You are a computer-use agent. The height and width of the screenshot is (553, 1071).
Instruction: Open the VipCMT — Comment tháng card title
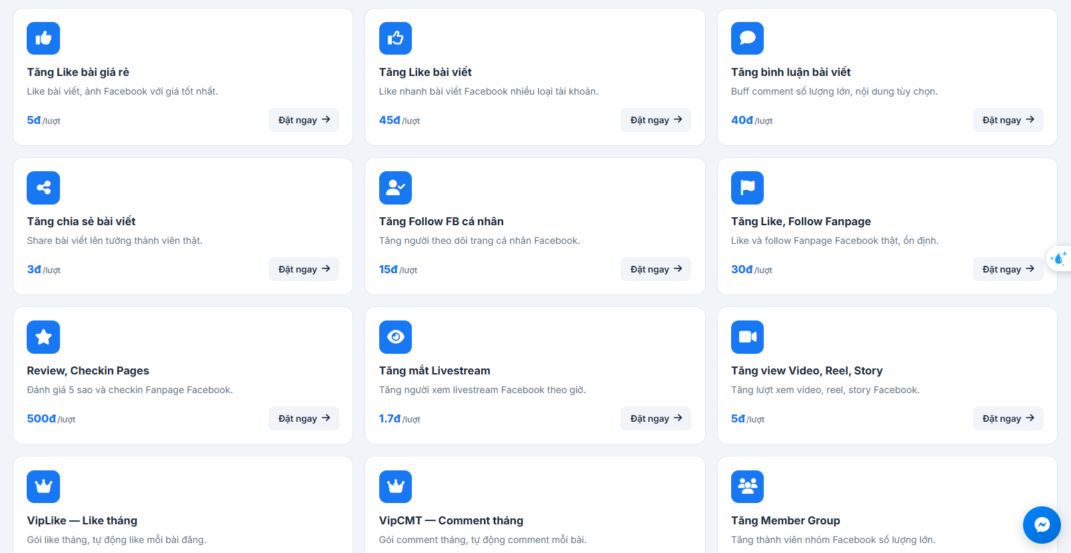(451, 520)
